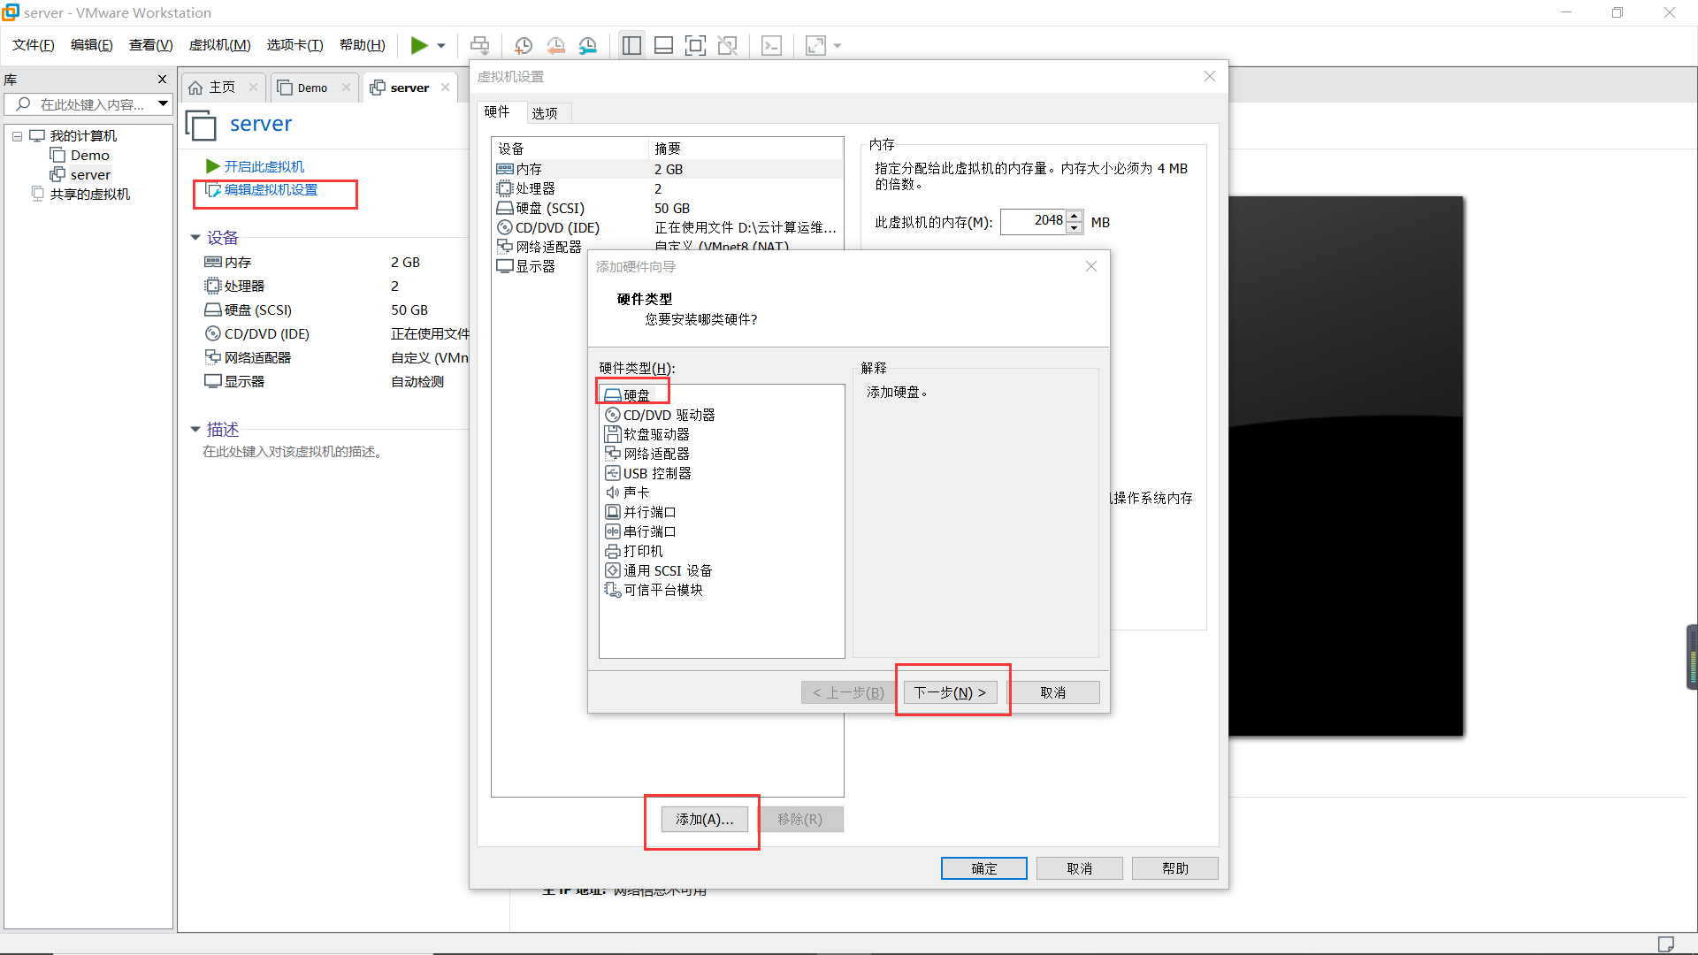Viewport: 1698px width, 955px height.
Task: Cancel the add hardware wizard
Action: tap(1052, 692)
